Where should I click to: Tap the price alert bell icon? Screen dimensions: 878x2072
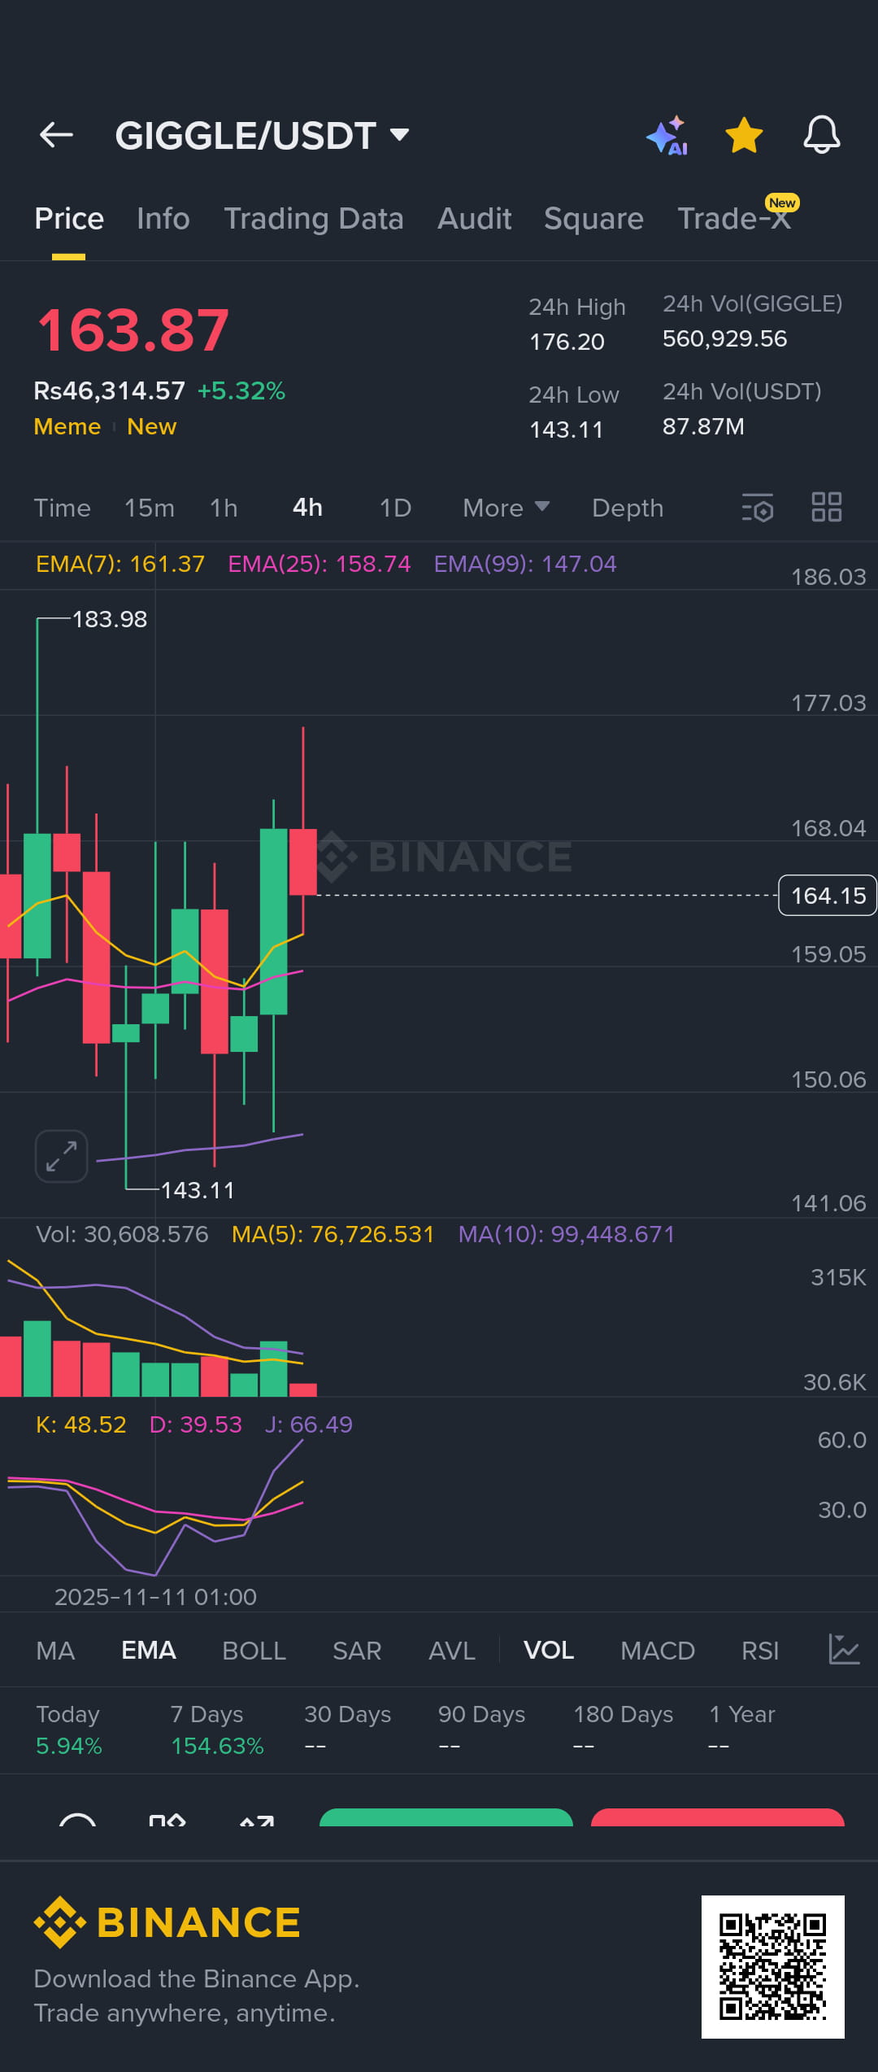point(821,135)
